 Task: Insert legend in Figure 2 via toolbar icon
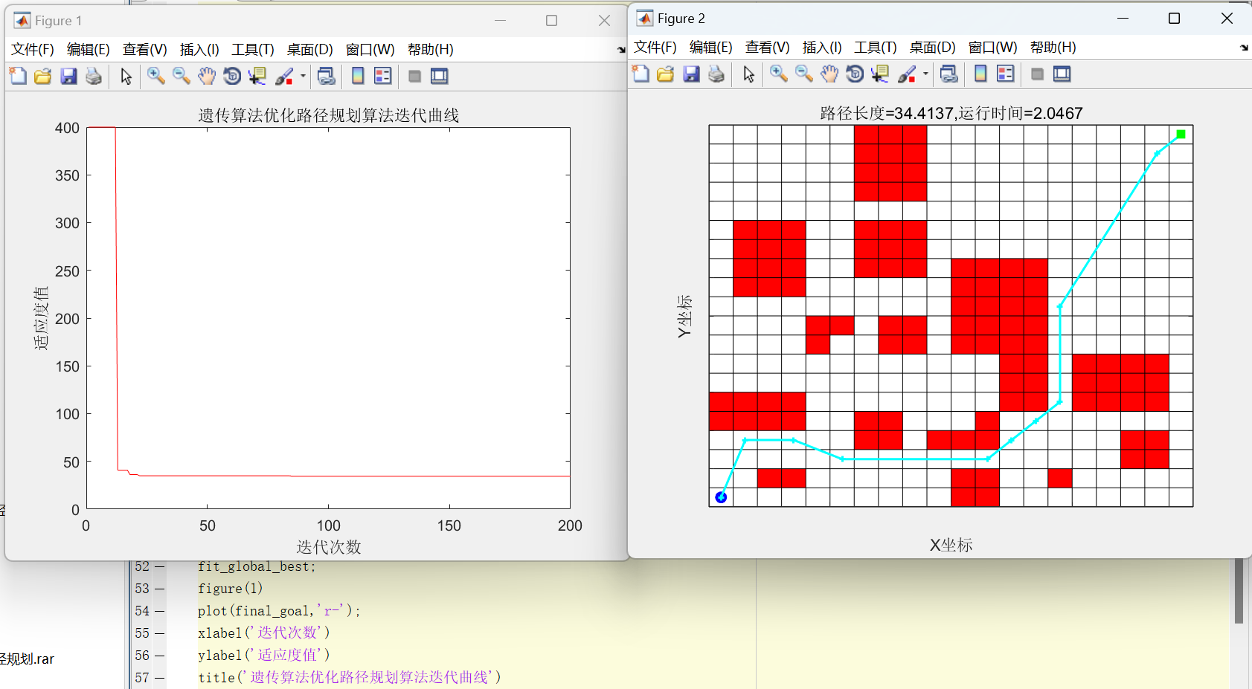pos(1005,74)
